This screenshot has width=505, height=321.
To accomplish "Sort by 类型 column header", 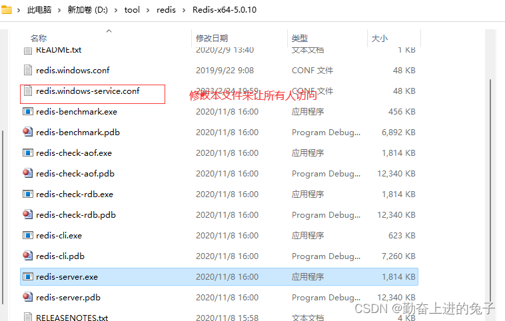I will tap(300, 39).
